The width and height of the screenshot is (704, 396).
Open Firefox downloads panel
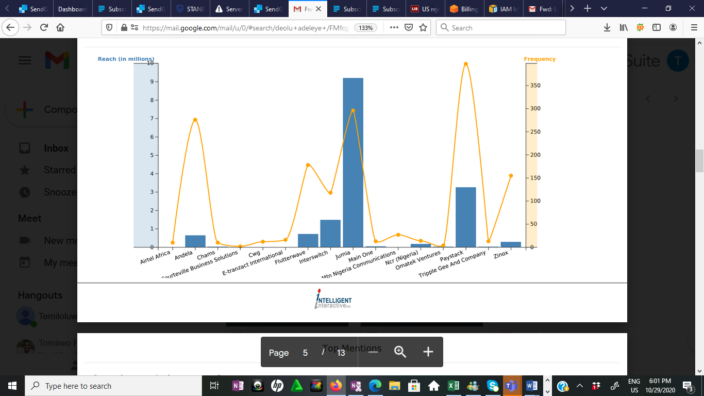pyautogui.click(x=607, y=28)
